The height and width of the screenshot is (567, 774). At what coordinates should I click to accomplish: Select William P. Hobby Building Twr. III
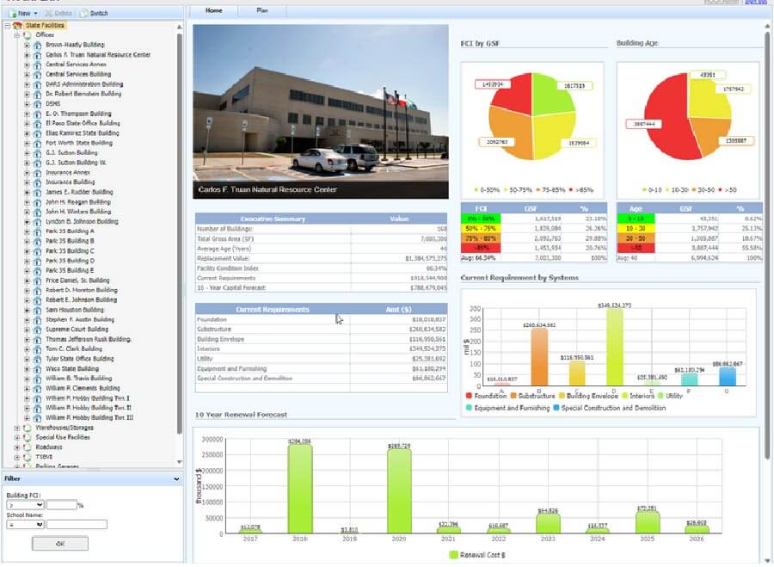tap(89, 418)
